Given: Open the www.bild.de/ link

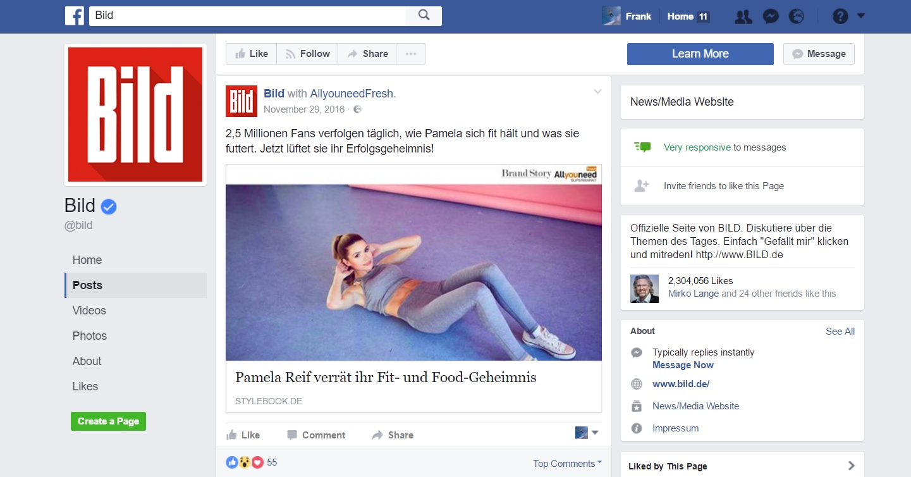Looking at the screenshot, I should 680,384.
